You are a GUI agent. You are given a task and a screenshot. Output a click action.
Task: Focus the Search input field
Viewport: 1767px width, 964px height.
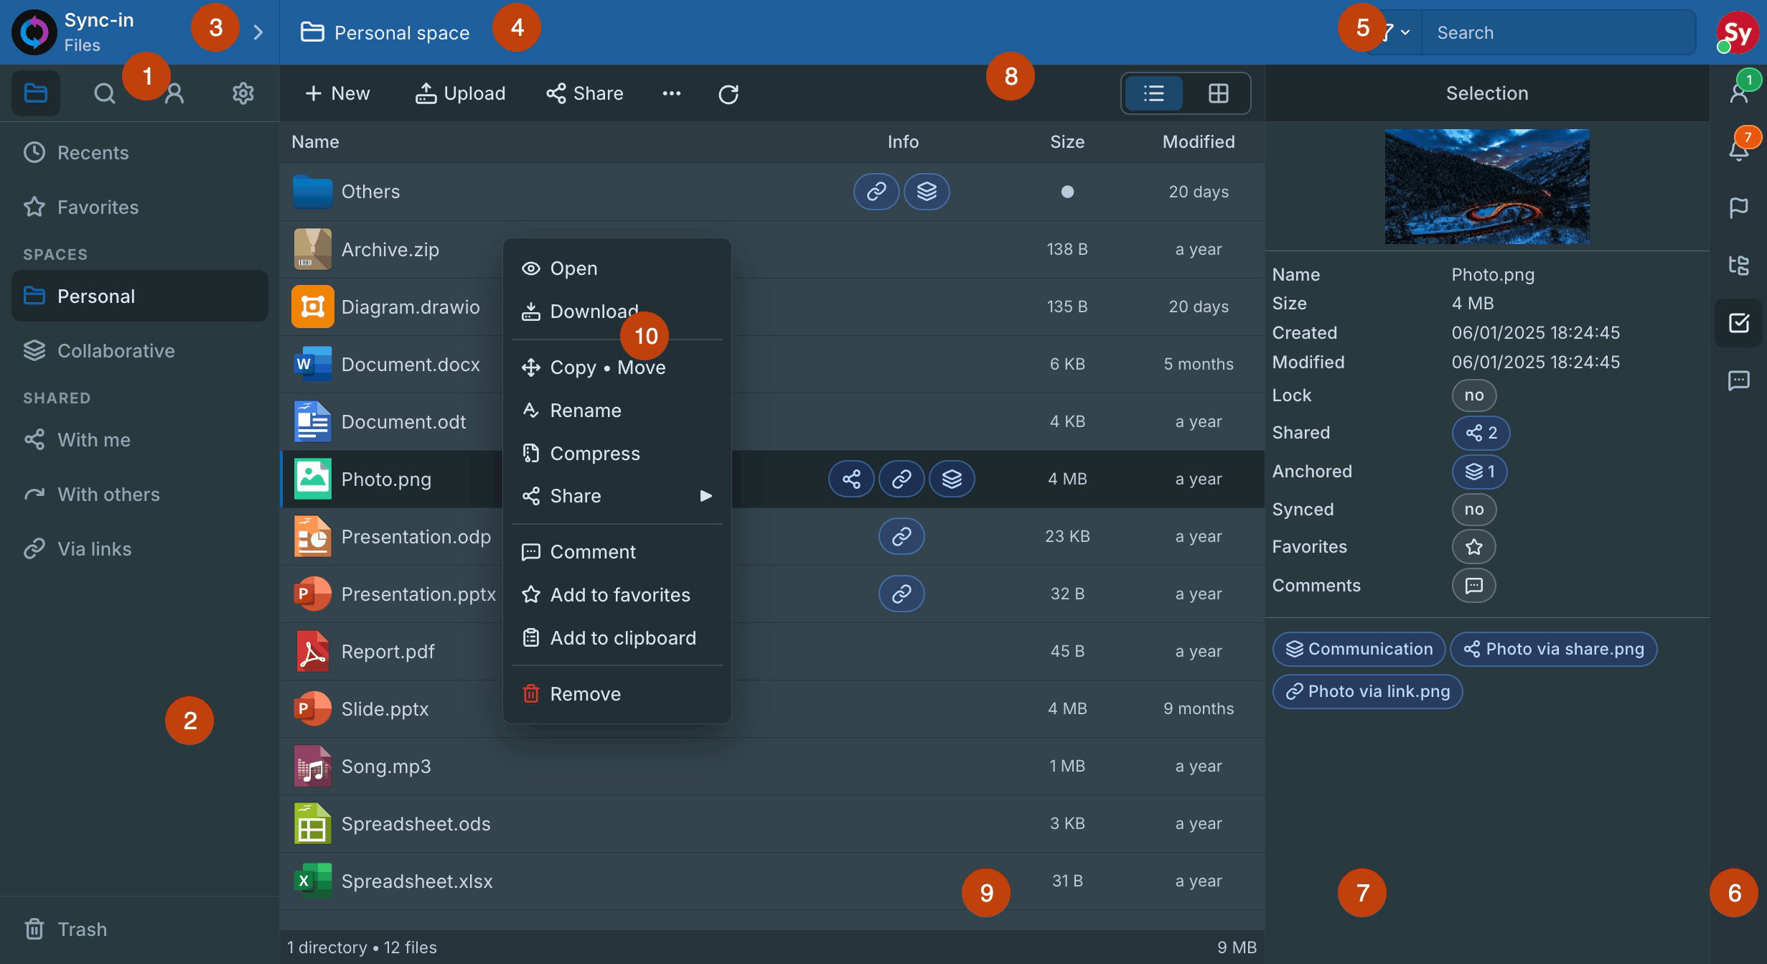[x=1557, y=32]
